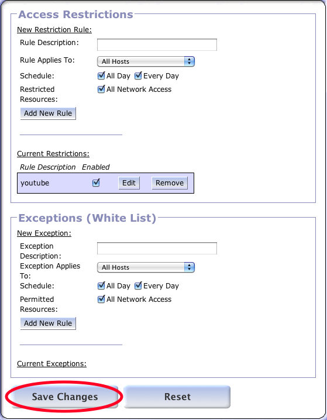Screen dimensions: 327x420
Task: Remove the youtube restriction rule
Action: click(170, 183)
